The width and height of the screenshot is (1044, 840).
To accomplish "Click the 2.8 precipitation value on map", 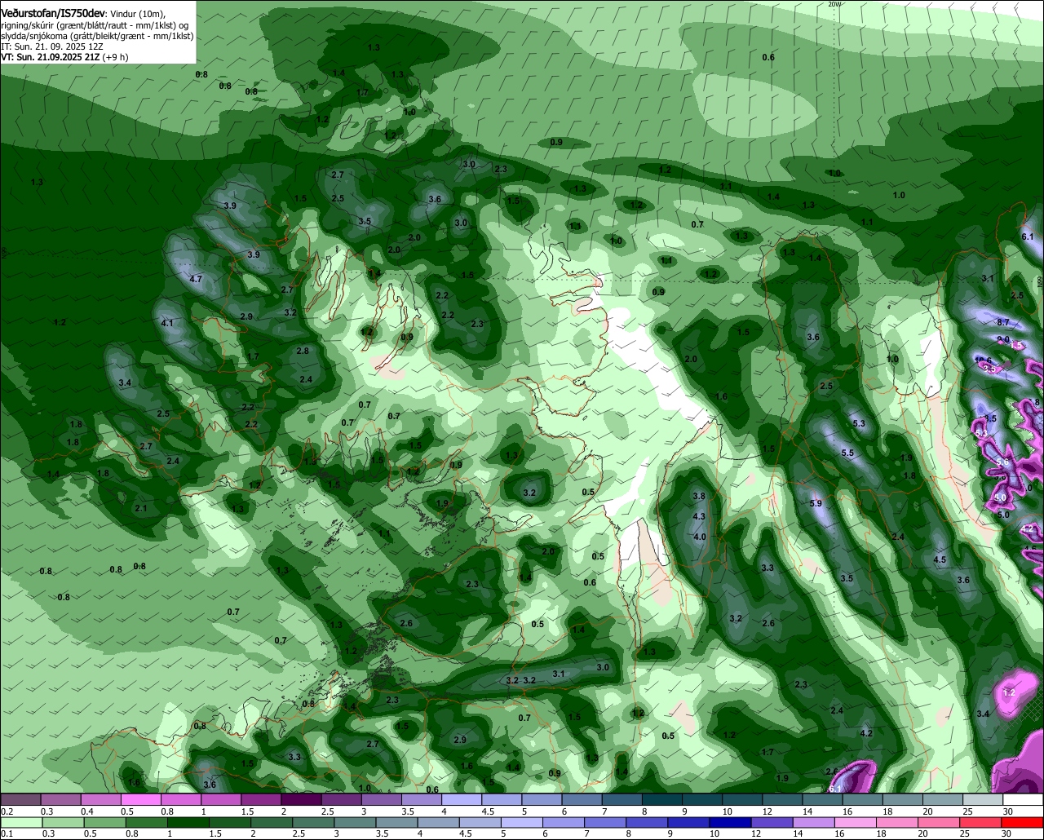I will [x=303, y=350].
